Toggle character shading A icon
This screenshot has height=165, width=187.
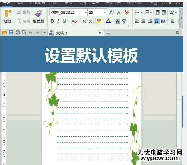point(117,21)
